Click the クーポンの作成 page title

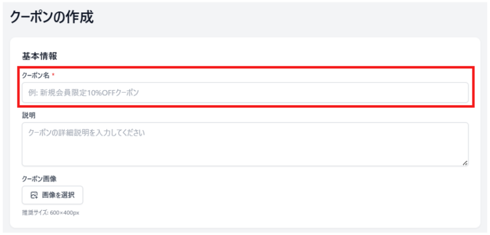(x=52, y=17)
